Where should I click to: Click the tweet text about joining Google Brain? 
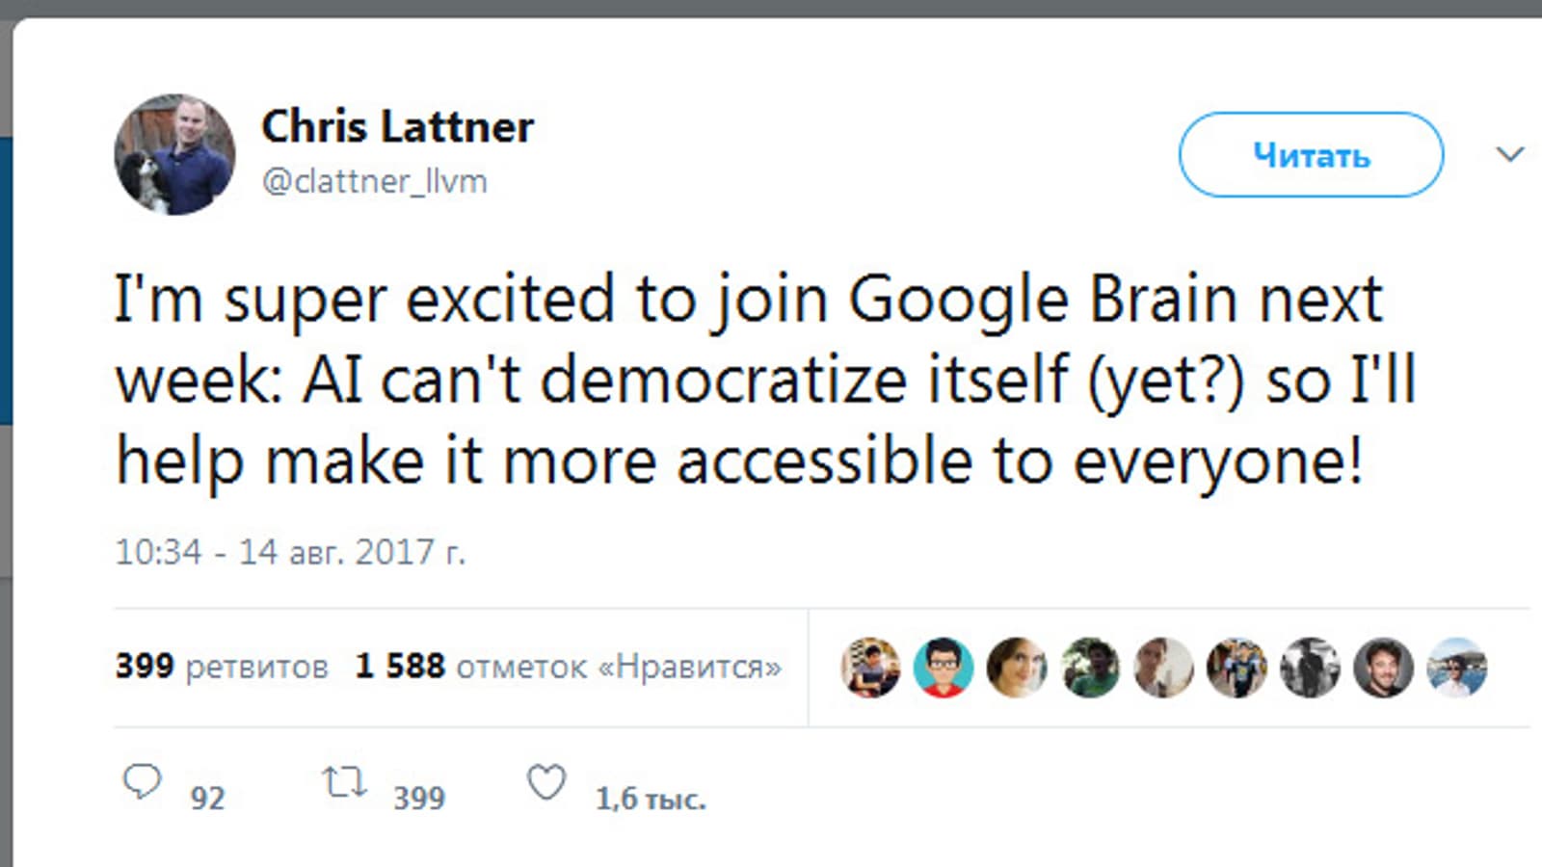[x=761, y=379]
